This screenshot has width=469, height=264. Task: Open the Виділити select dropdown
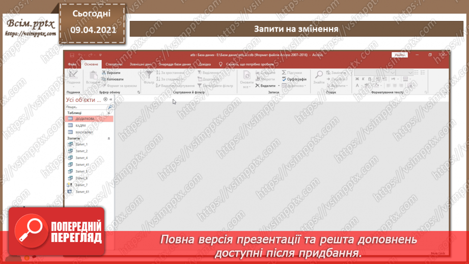pos(337,86)
